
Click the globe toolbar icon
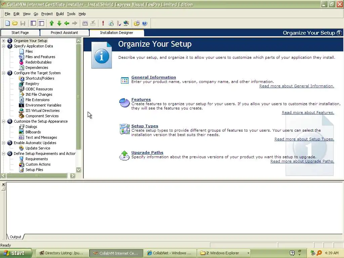coord(126,23)
